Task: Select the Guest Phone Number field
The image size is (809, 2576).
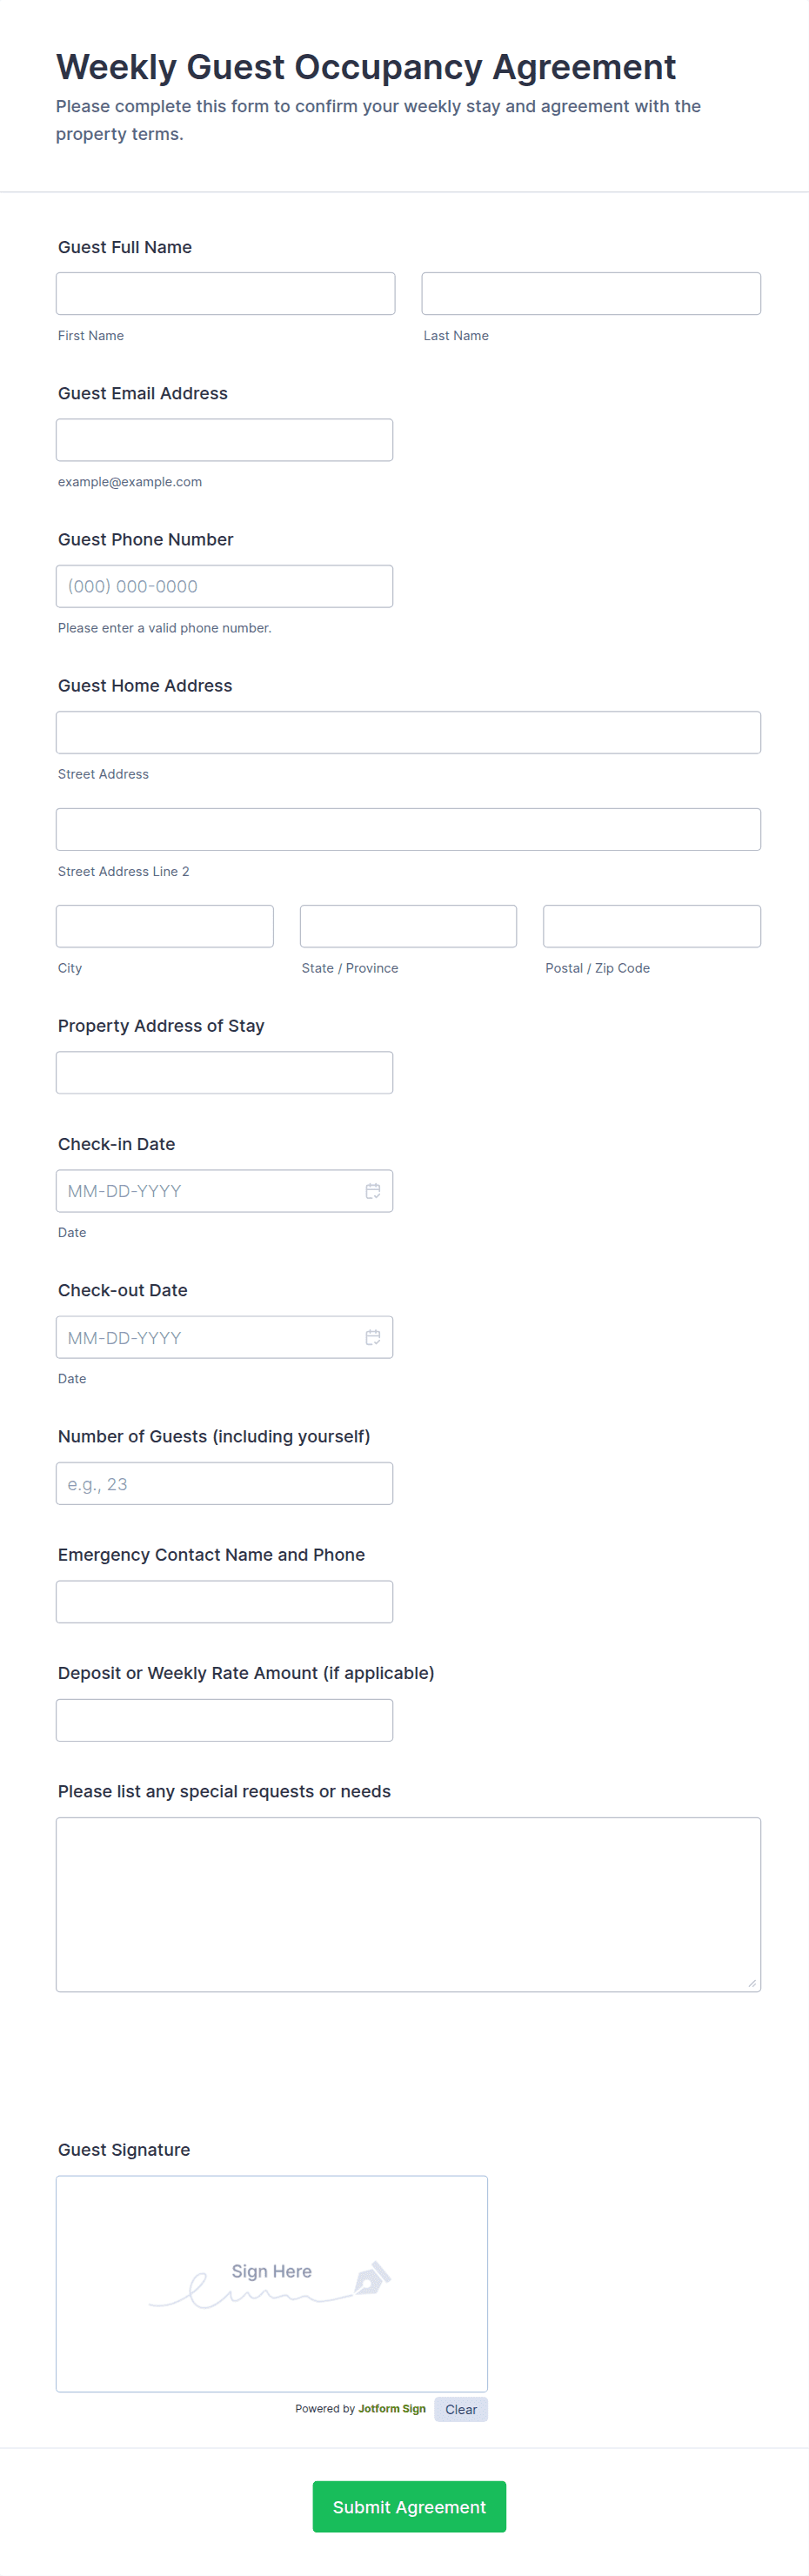Action: click(x=224, y=586)
